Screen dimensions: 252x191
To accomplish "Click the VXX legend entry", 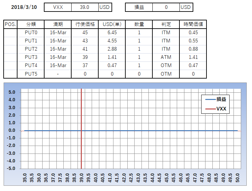I will click(216, 109).
